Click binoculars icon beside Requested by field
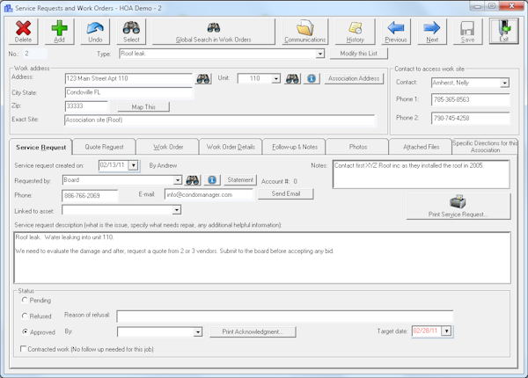Viewport: 528px width, 378px height. (192, 180)
